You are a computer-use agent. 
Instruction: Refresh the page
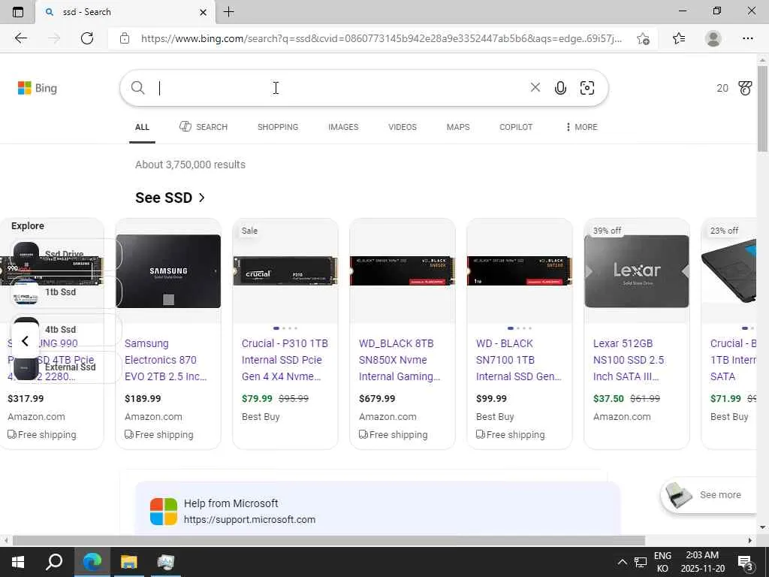tap(87, 38)
